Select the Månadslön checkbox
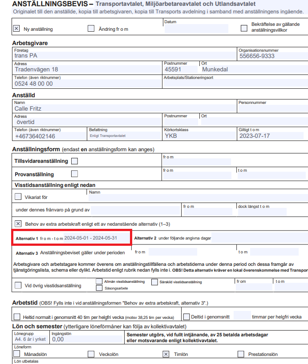Screen dimensions: 308x364 [x=16, y=354]
